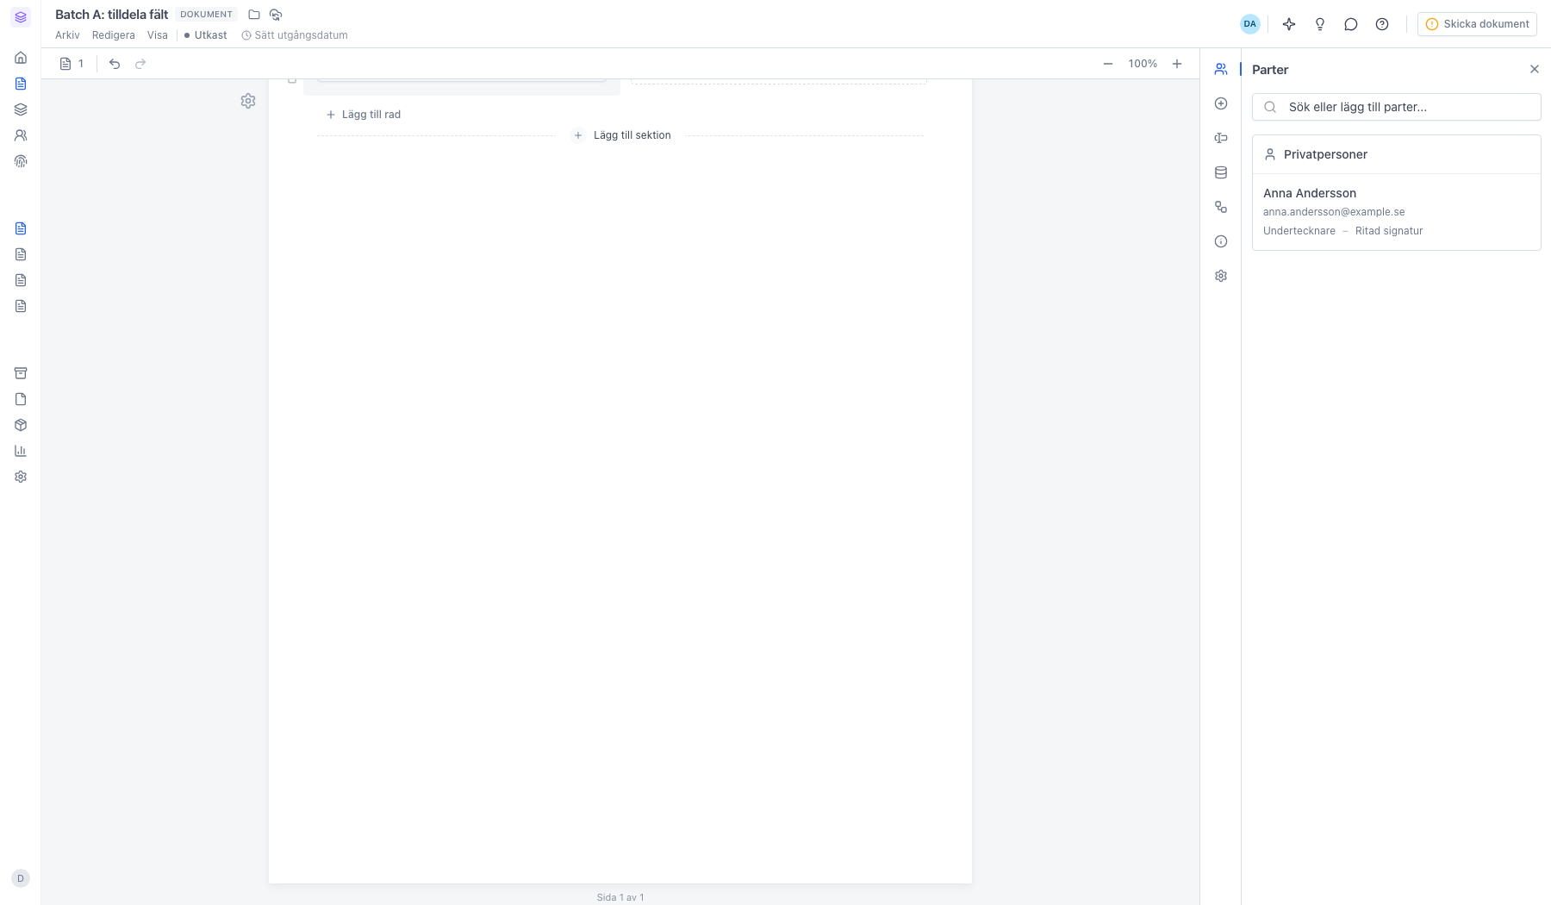Undo the last action
The height and width of the screenshot is (905, 1551).
tap(115, 64)
